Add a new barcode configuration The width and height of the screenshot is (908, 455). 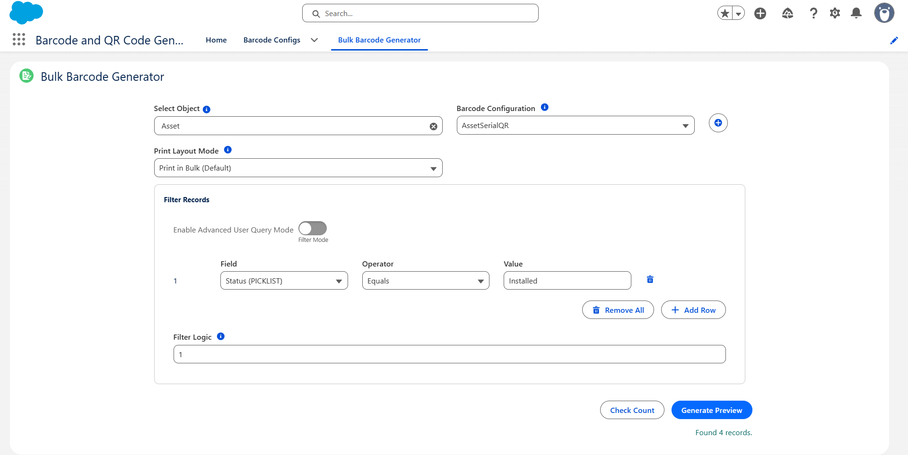tap(718, 123)
